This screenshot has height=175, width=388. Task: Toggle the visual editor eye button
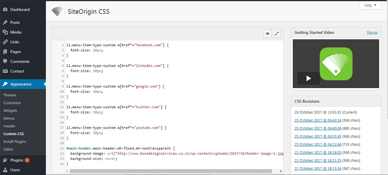(x=268, y=34)
